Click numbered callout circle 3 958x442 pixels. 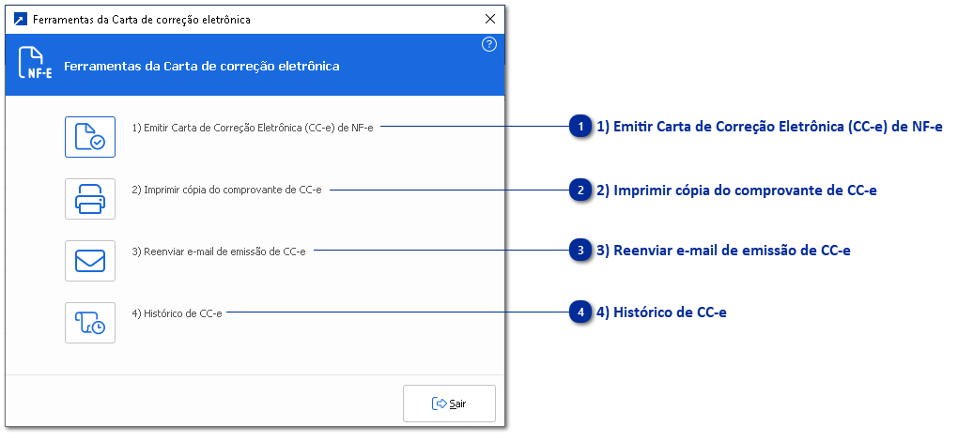(x=581, y=251)
